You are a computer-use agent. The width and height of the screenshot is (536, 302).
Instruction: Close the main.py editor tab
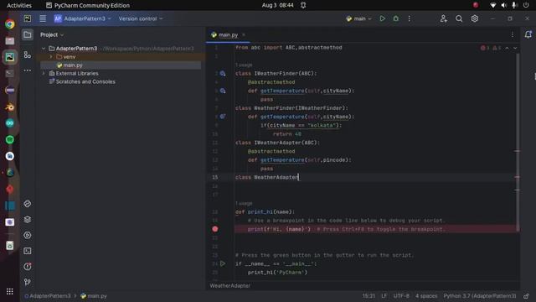click(x=244, y=34)
